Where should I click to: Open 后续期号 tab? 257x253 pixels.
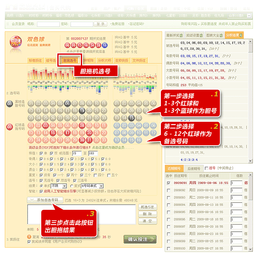pyautogui.click(x=194, y=169)
